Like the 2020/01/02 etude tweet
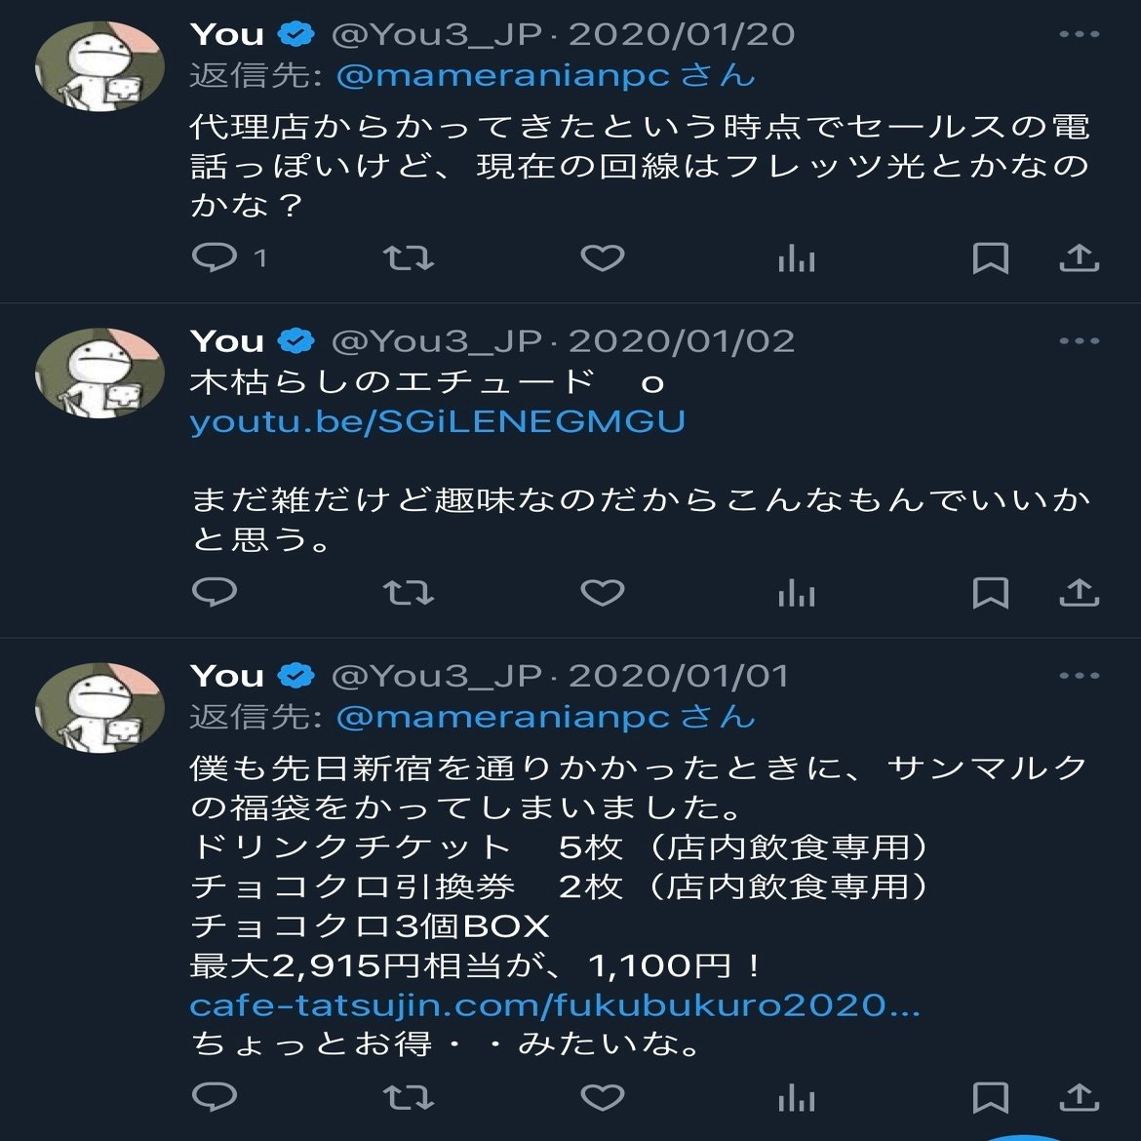The width and height of the screenshot is (1141, 1141). pyautogui.click(x=603, y=592)
